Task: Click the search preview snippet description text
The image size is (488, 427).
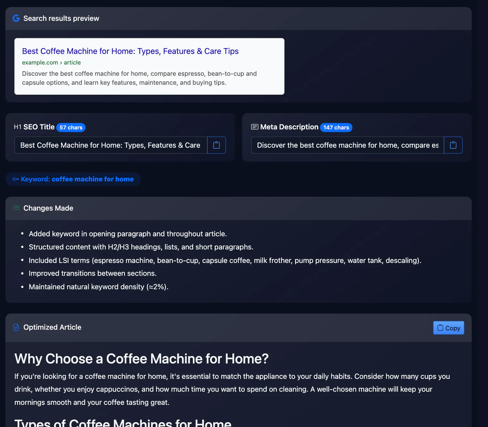Action: click(x=140, y=78)
